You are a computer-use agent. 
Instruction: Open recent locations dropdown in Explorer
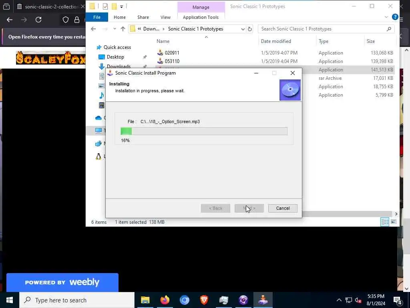[115, 29]
